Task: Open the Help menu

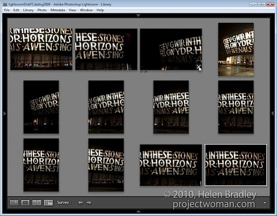Action: 100,10
